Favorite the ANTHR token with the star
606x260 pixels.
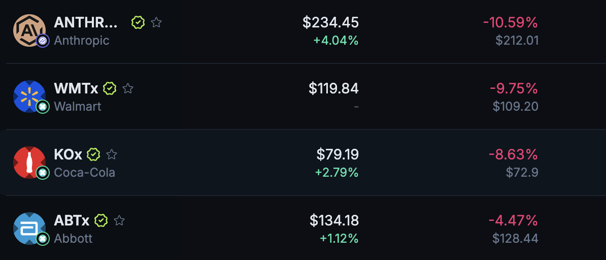pos(156,22)
